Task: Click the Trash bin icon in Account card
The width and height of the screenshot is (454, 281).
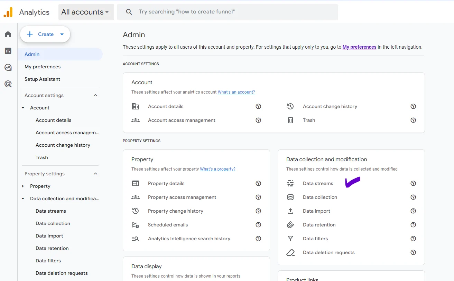Action: click(x=290, y=120)
